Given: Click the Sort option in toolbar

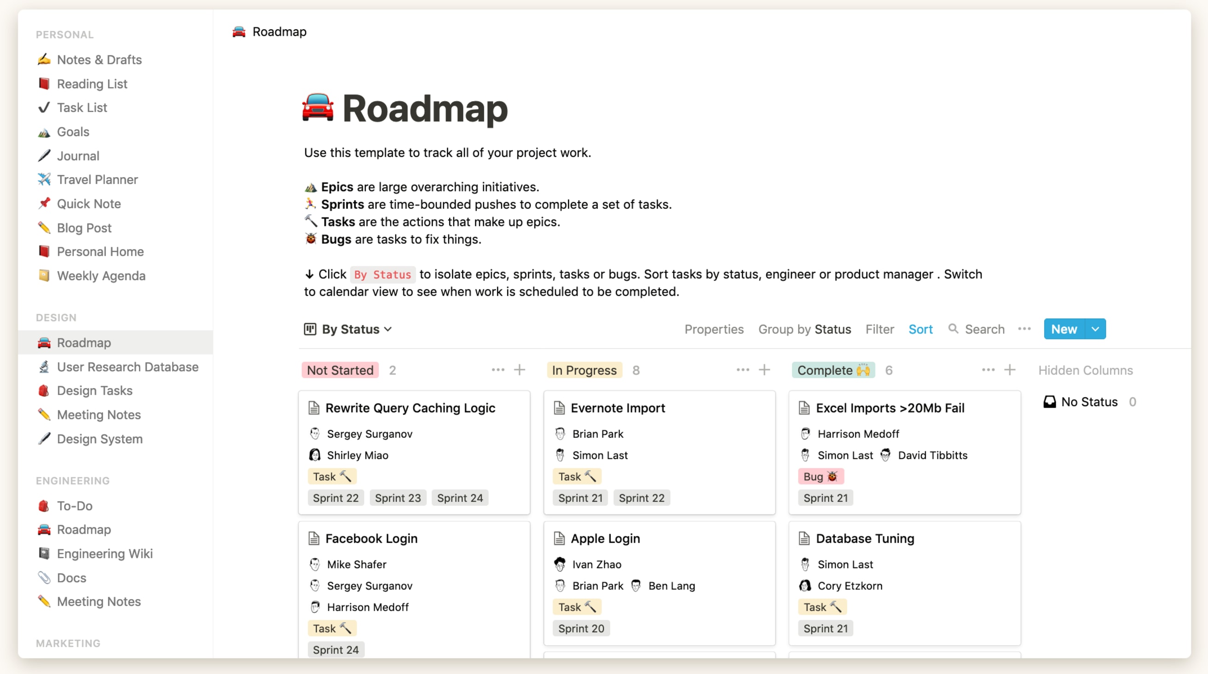Looking at the screenshot, I should (x=919, y=328).
